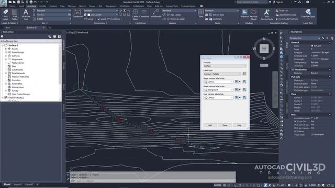Open the Feature dropdown showing Surface
Screen dimensions: 335x188
225,66
